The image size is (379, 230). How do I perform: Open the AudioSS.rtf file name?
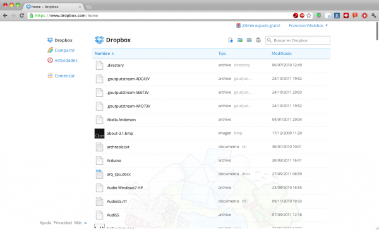pos(117,201)
